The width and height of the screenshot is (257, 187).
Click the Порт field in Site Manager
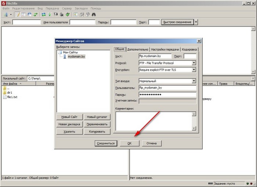[190, 56]
